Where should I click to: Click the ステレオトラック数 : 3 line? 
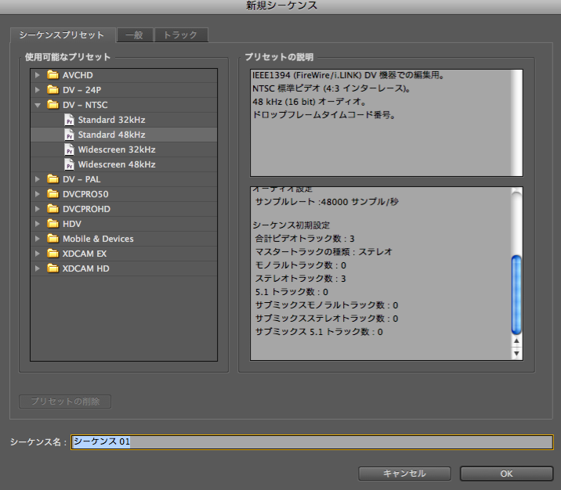301,279
